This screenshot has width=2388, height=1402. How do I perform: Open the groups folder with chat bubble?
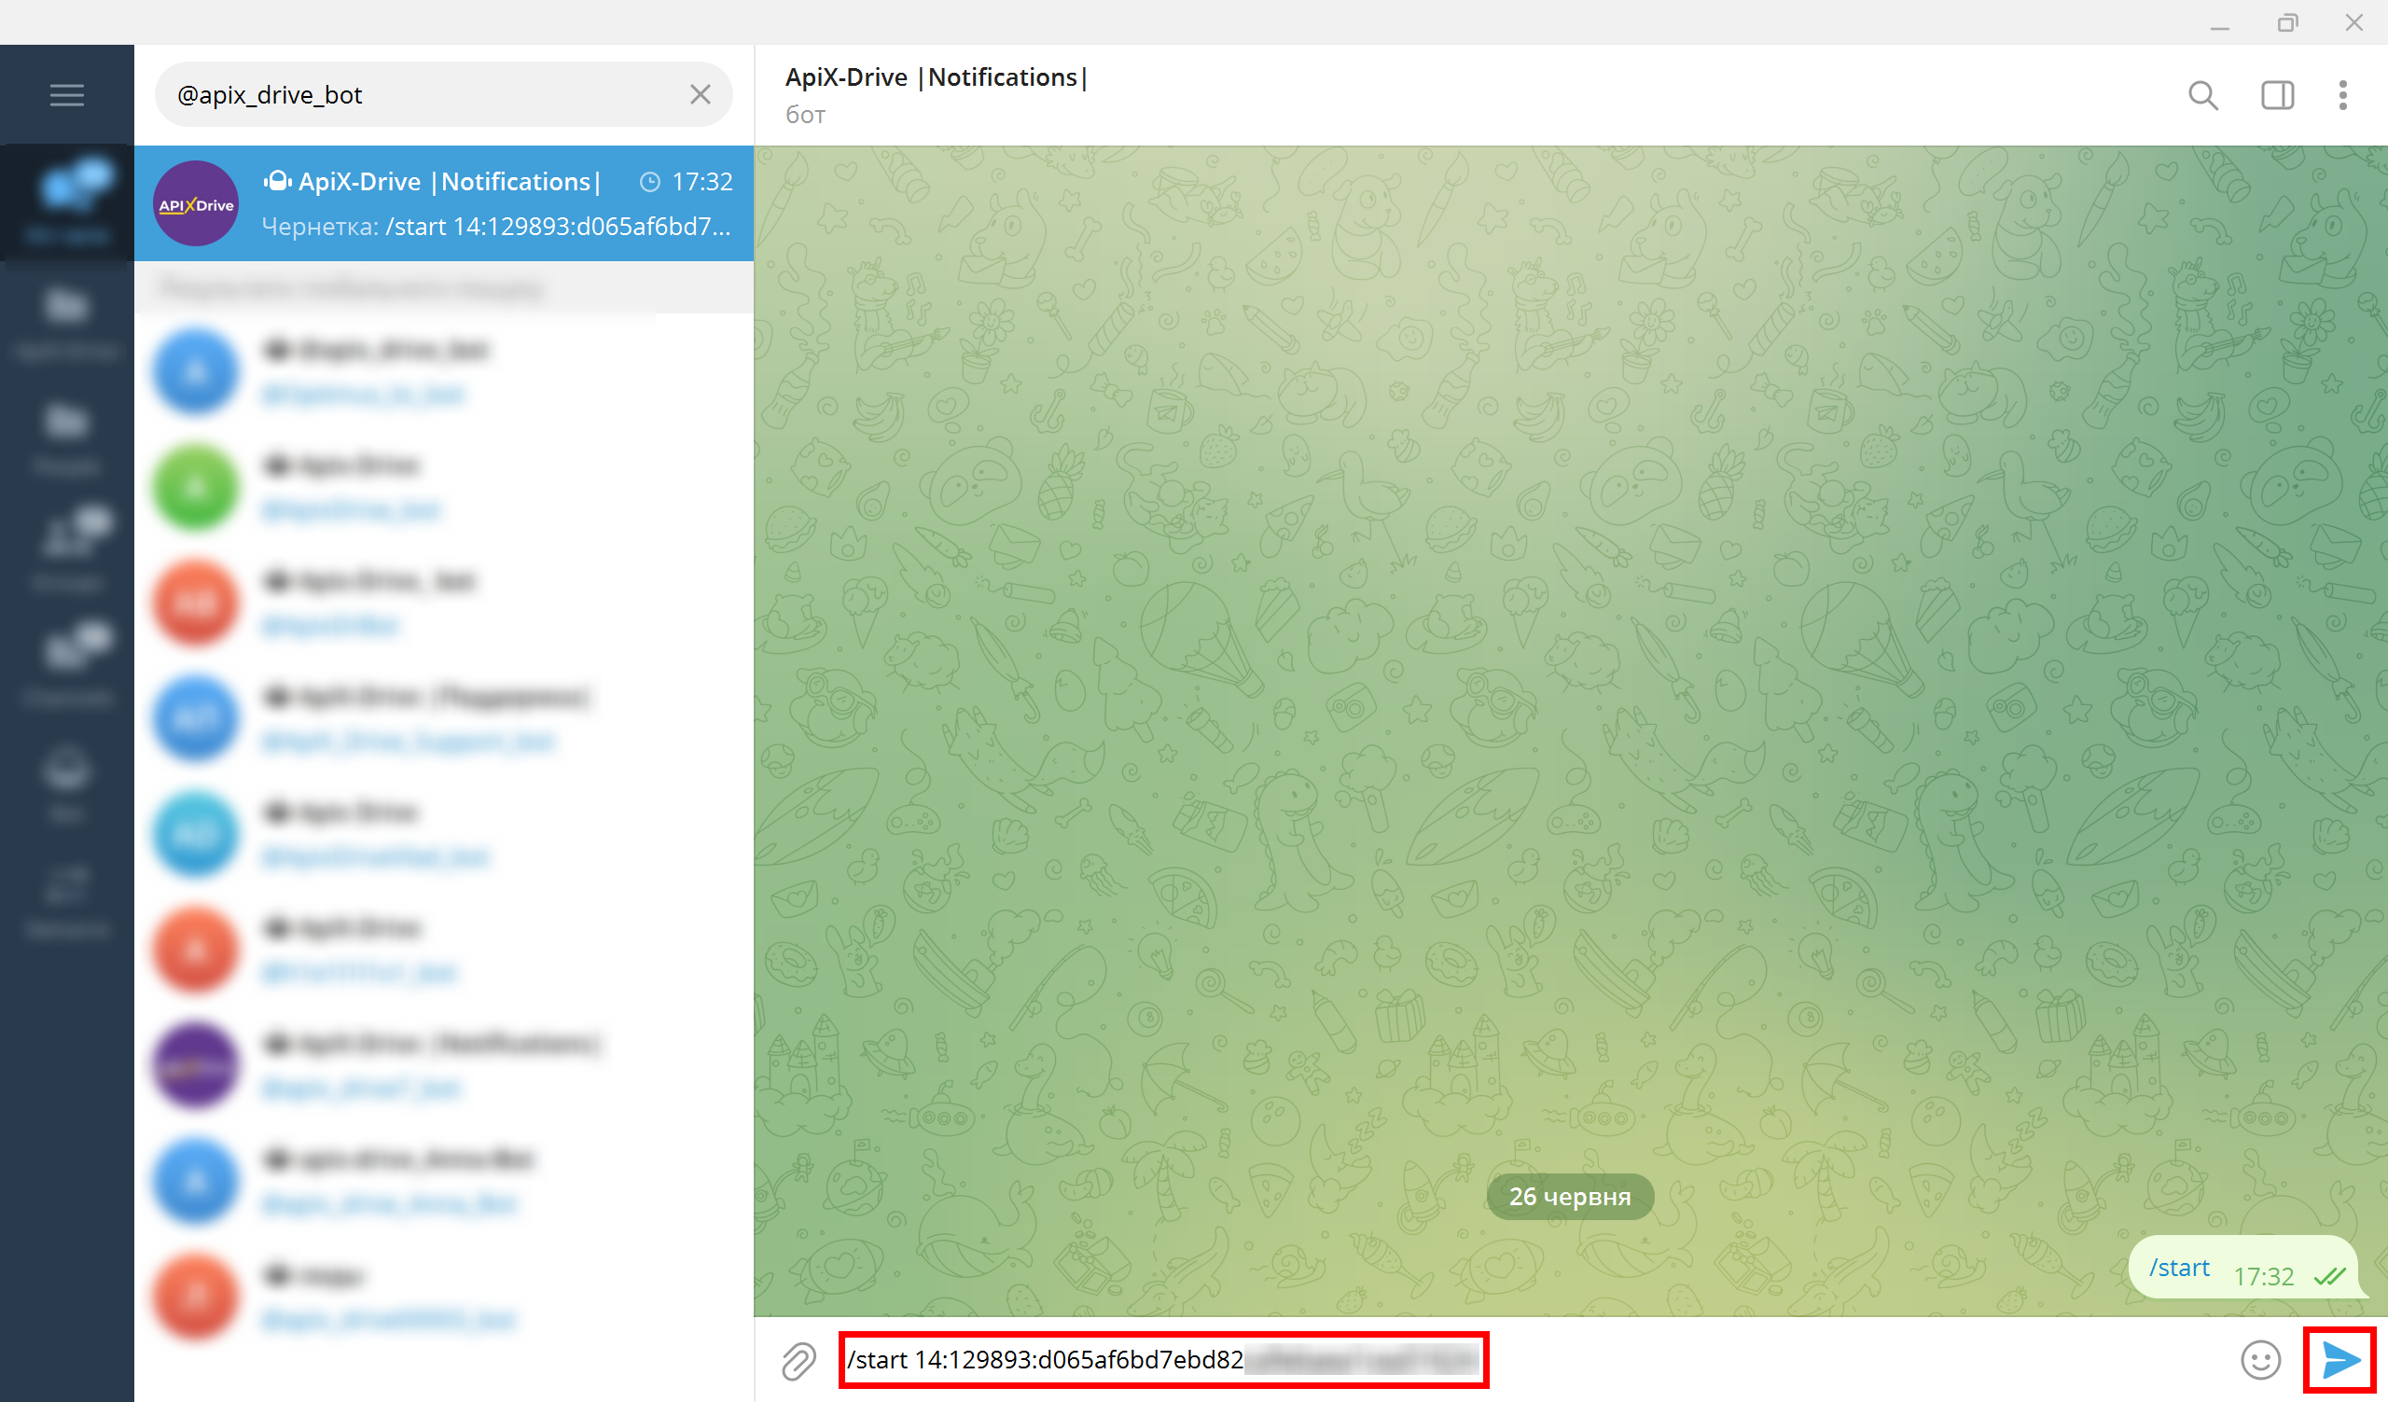[66, 551]
